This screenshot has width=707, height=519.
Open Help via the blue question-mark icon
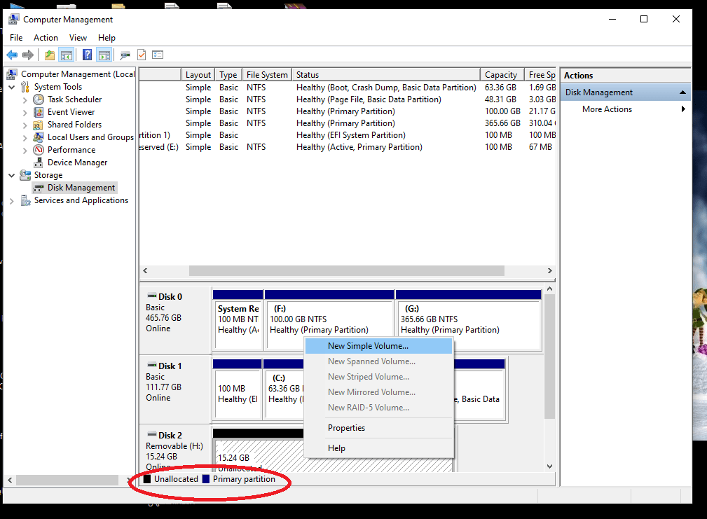(x=87, y=55)
